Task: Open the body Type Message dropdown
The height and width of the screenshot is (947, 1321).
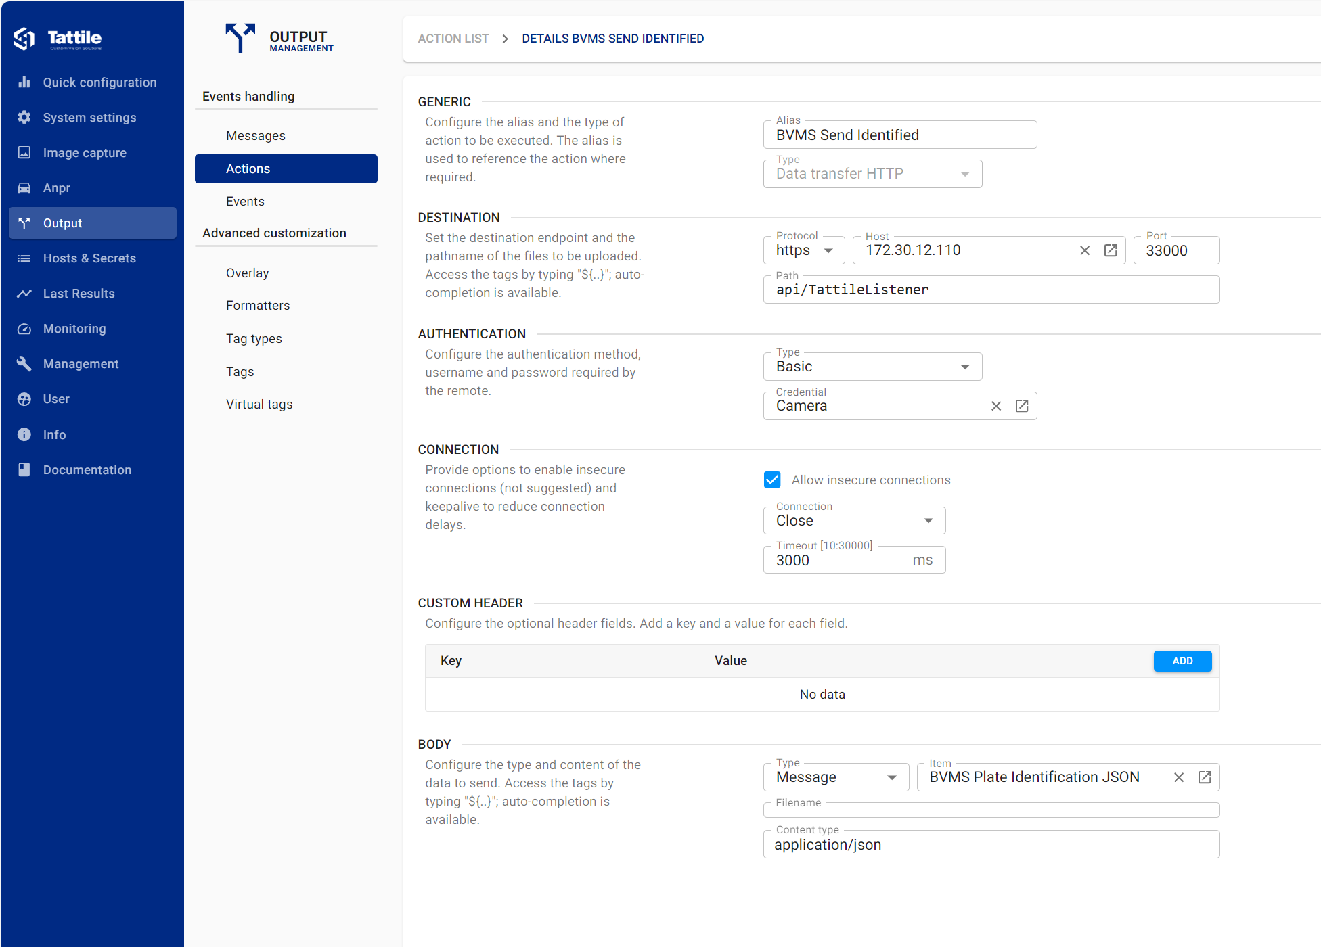Action: (836, 777)
